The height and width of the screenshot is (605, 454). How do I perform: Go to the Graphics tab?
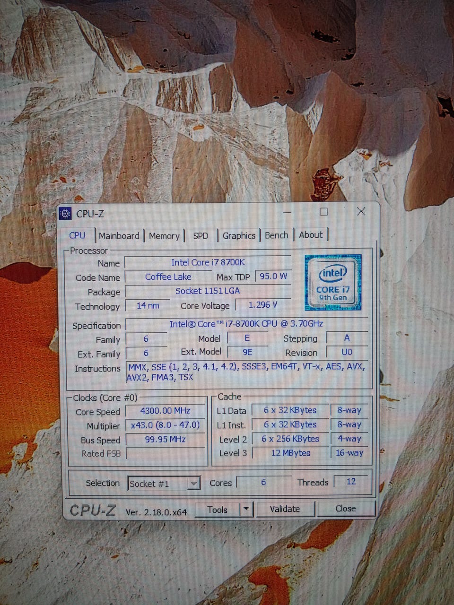239,235
